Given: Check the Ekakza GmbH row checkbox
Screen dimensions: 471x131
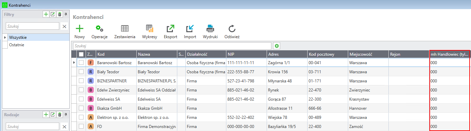Looking at the screenshot, I should [81, 108].
